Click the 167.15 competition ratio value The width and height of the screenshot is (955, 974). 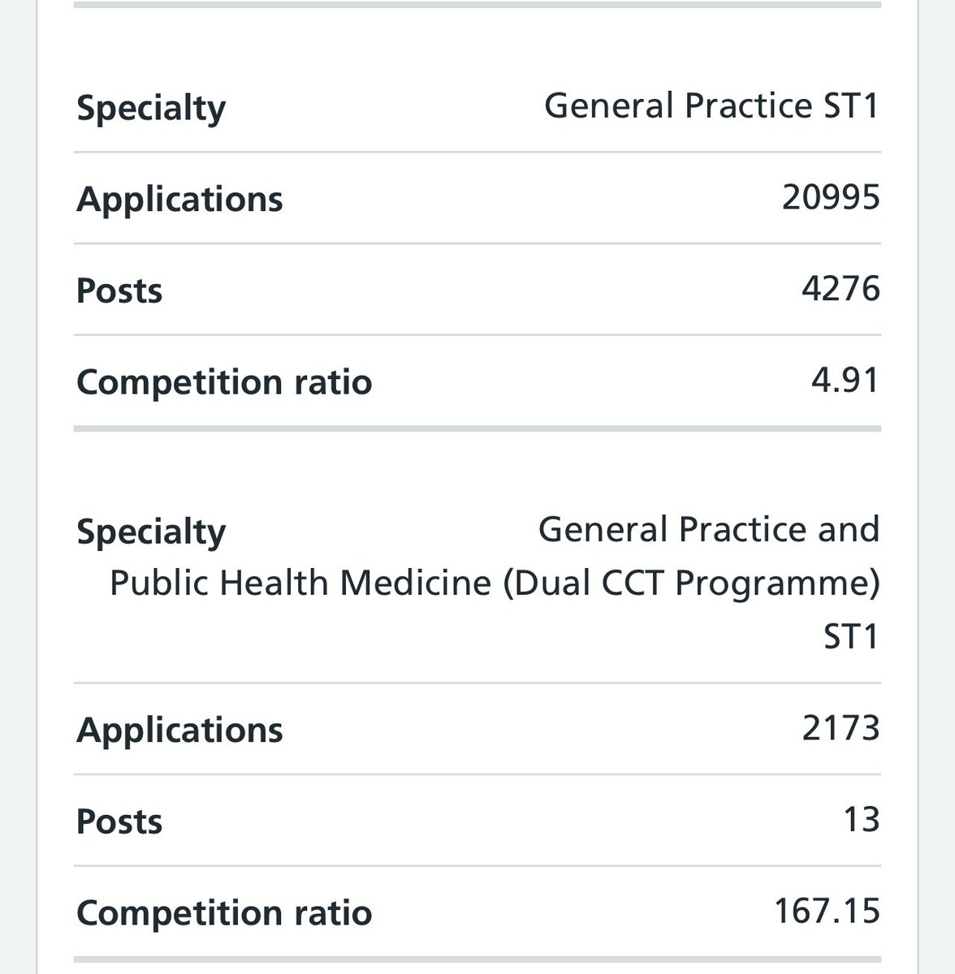(x=827, y=911)
